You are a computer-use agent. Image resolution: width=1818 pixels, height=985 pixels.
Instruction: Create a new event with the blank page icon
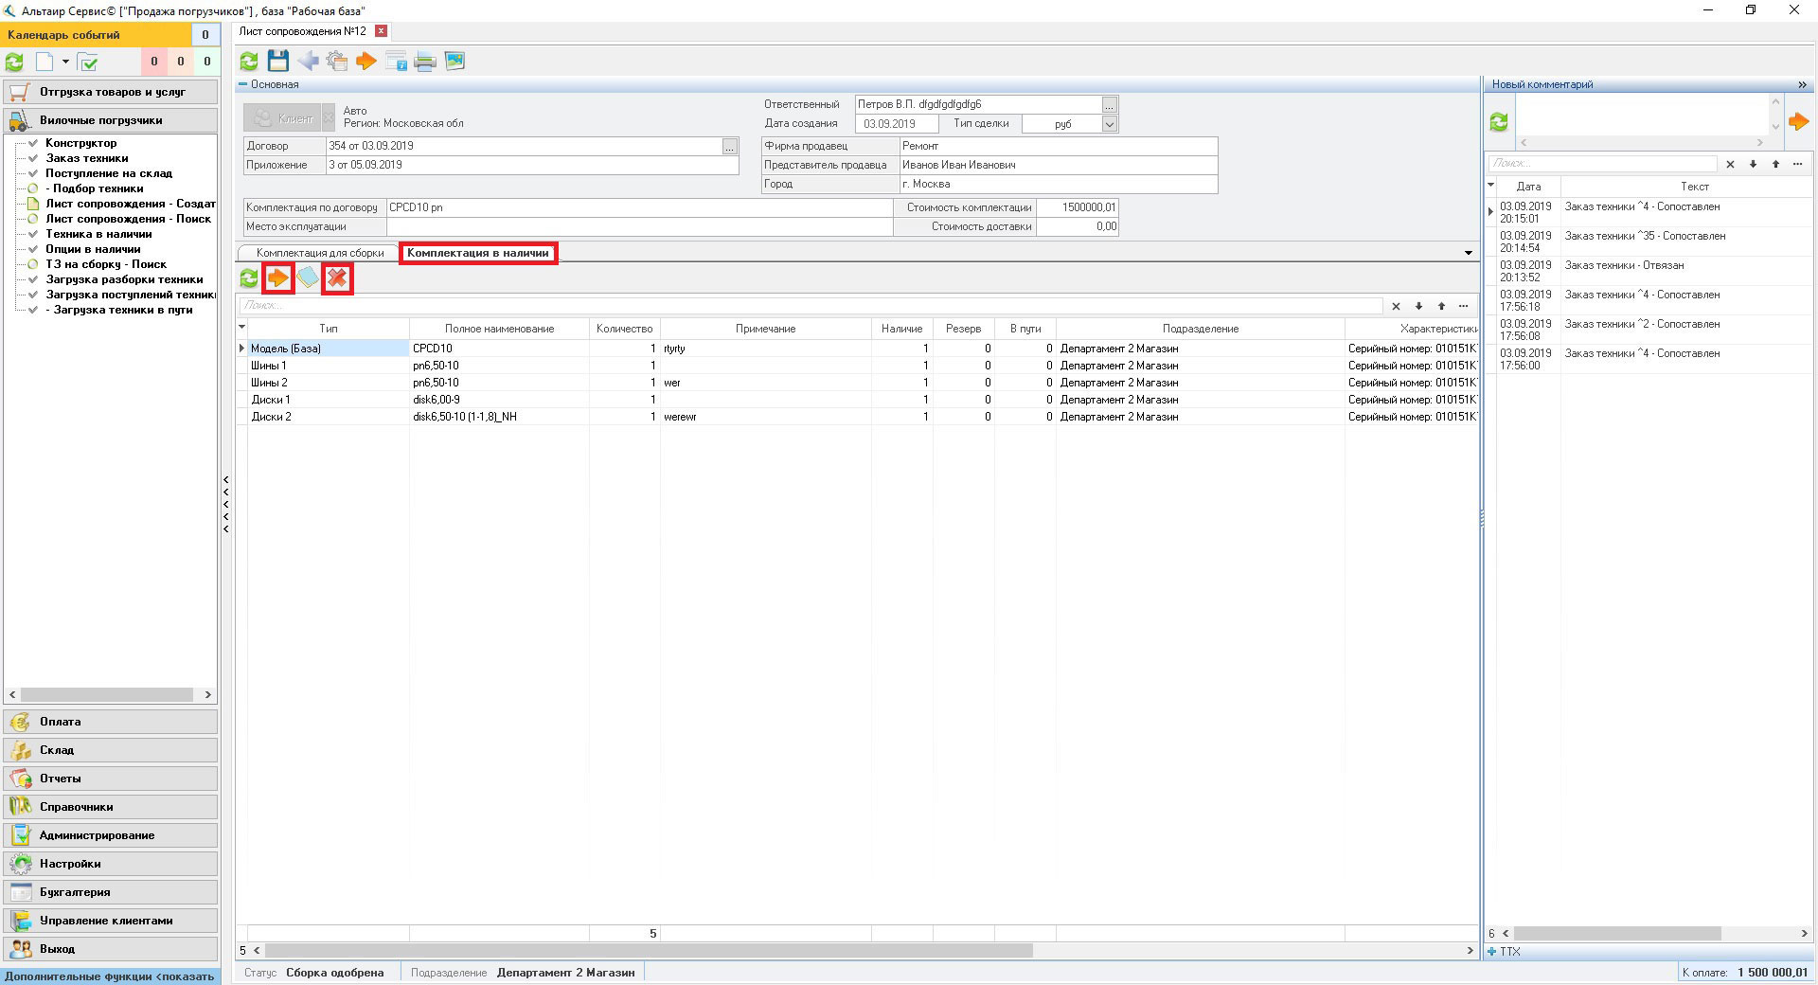pyautogui.click(x=45, y=63)
